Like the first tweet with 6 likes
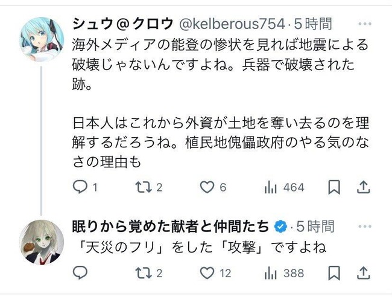 point(207,188)
